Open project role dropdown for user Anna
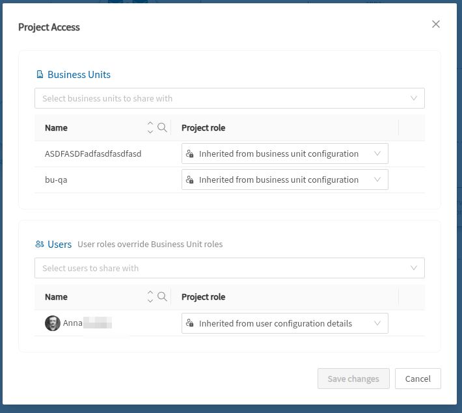The image size is (462, 413). (x=284, y=323)
